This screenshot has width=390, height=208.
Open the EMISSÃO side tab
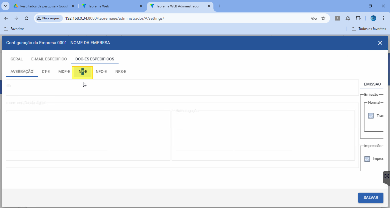(372, 84)
